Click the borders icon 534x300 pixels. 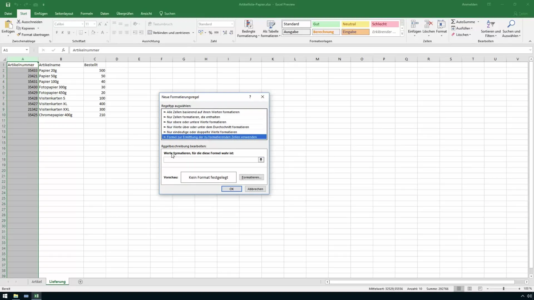(81, 32)
